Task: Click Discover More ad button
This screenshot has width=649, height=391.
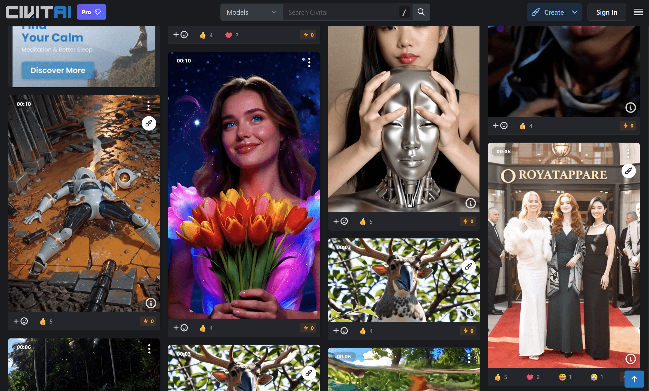Action: 58,70
